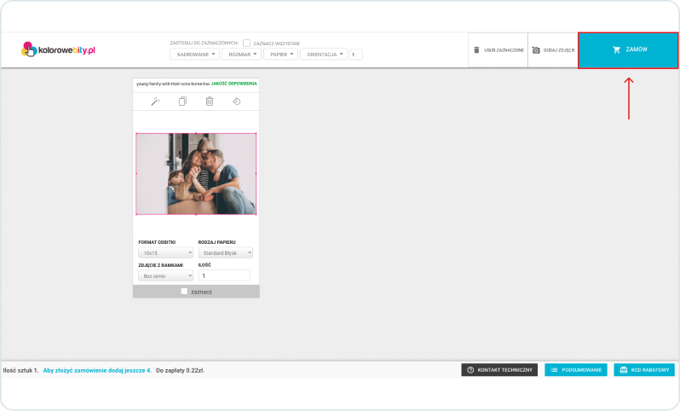Open the Zdjęcie z ramkami select
The height and width of the screenshot is (411, 680).
(x=165, y=275)
